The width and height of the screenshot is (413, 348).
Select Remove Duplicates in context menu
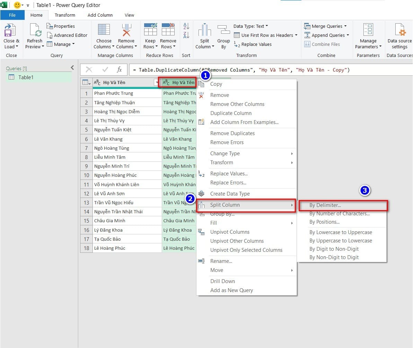[x=232, y=133]
